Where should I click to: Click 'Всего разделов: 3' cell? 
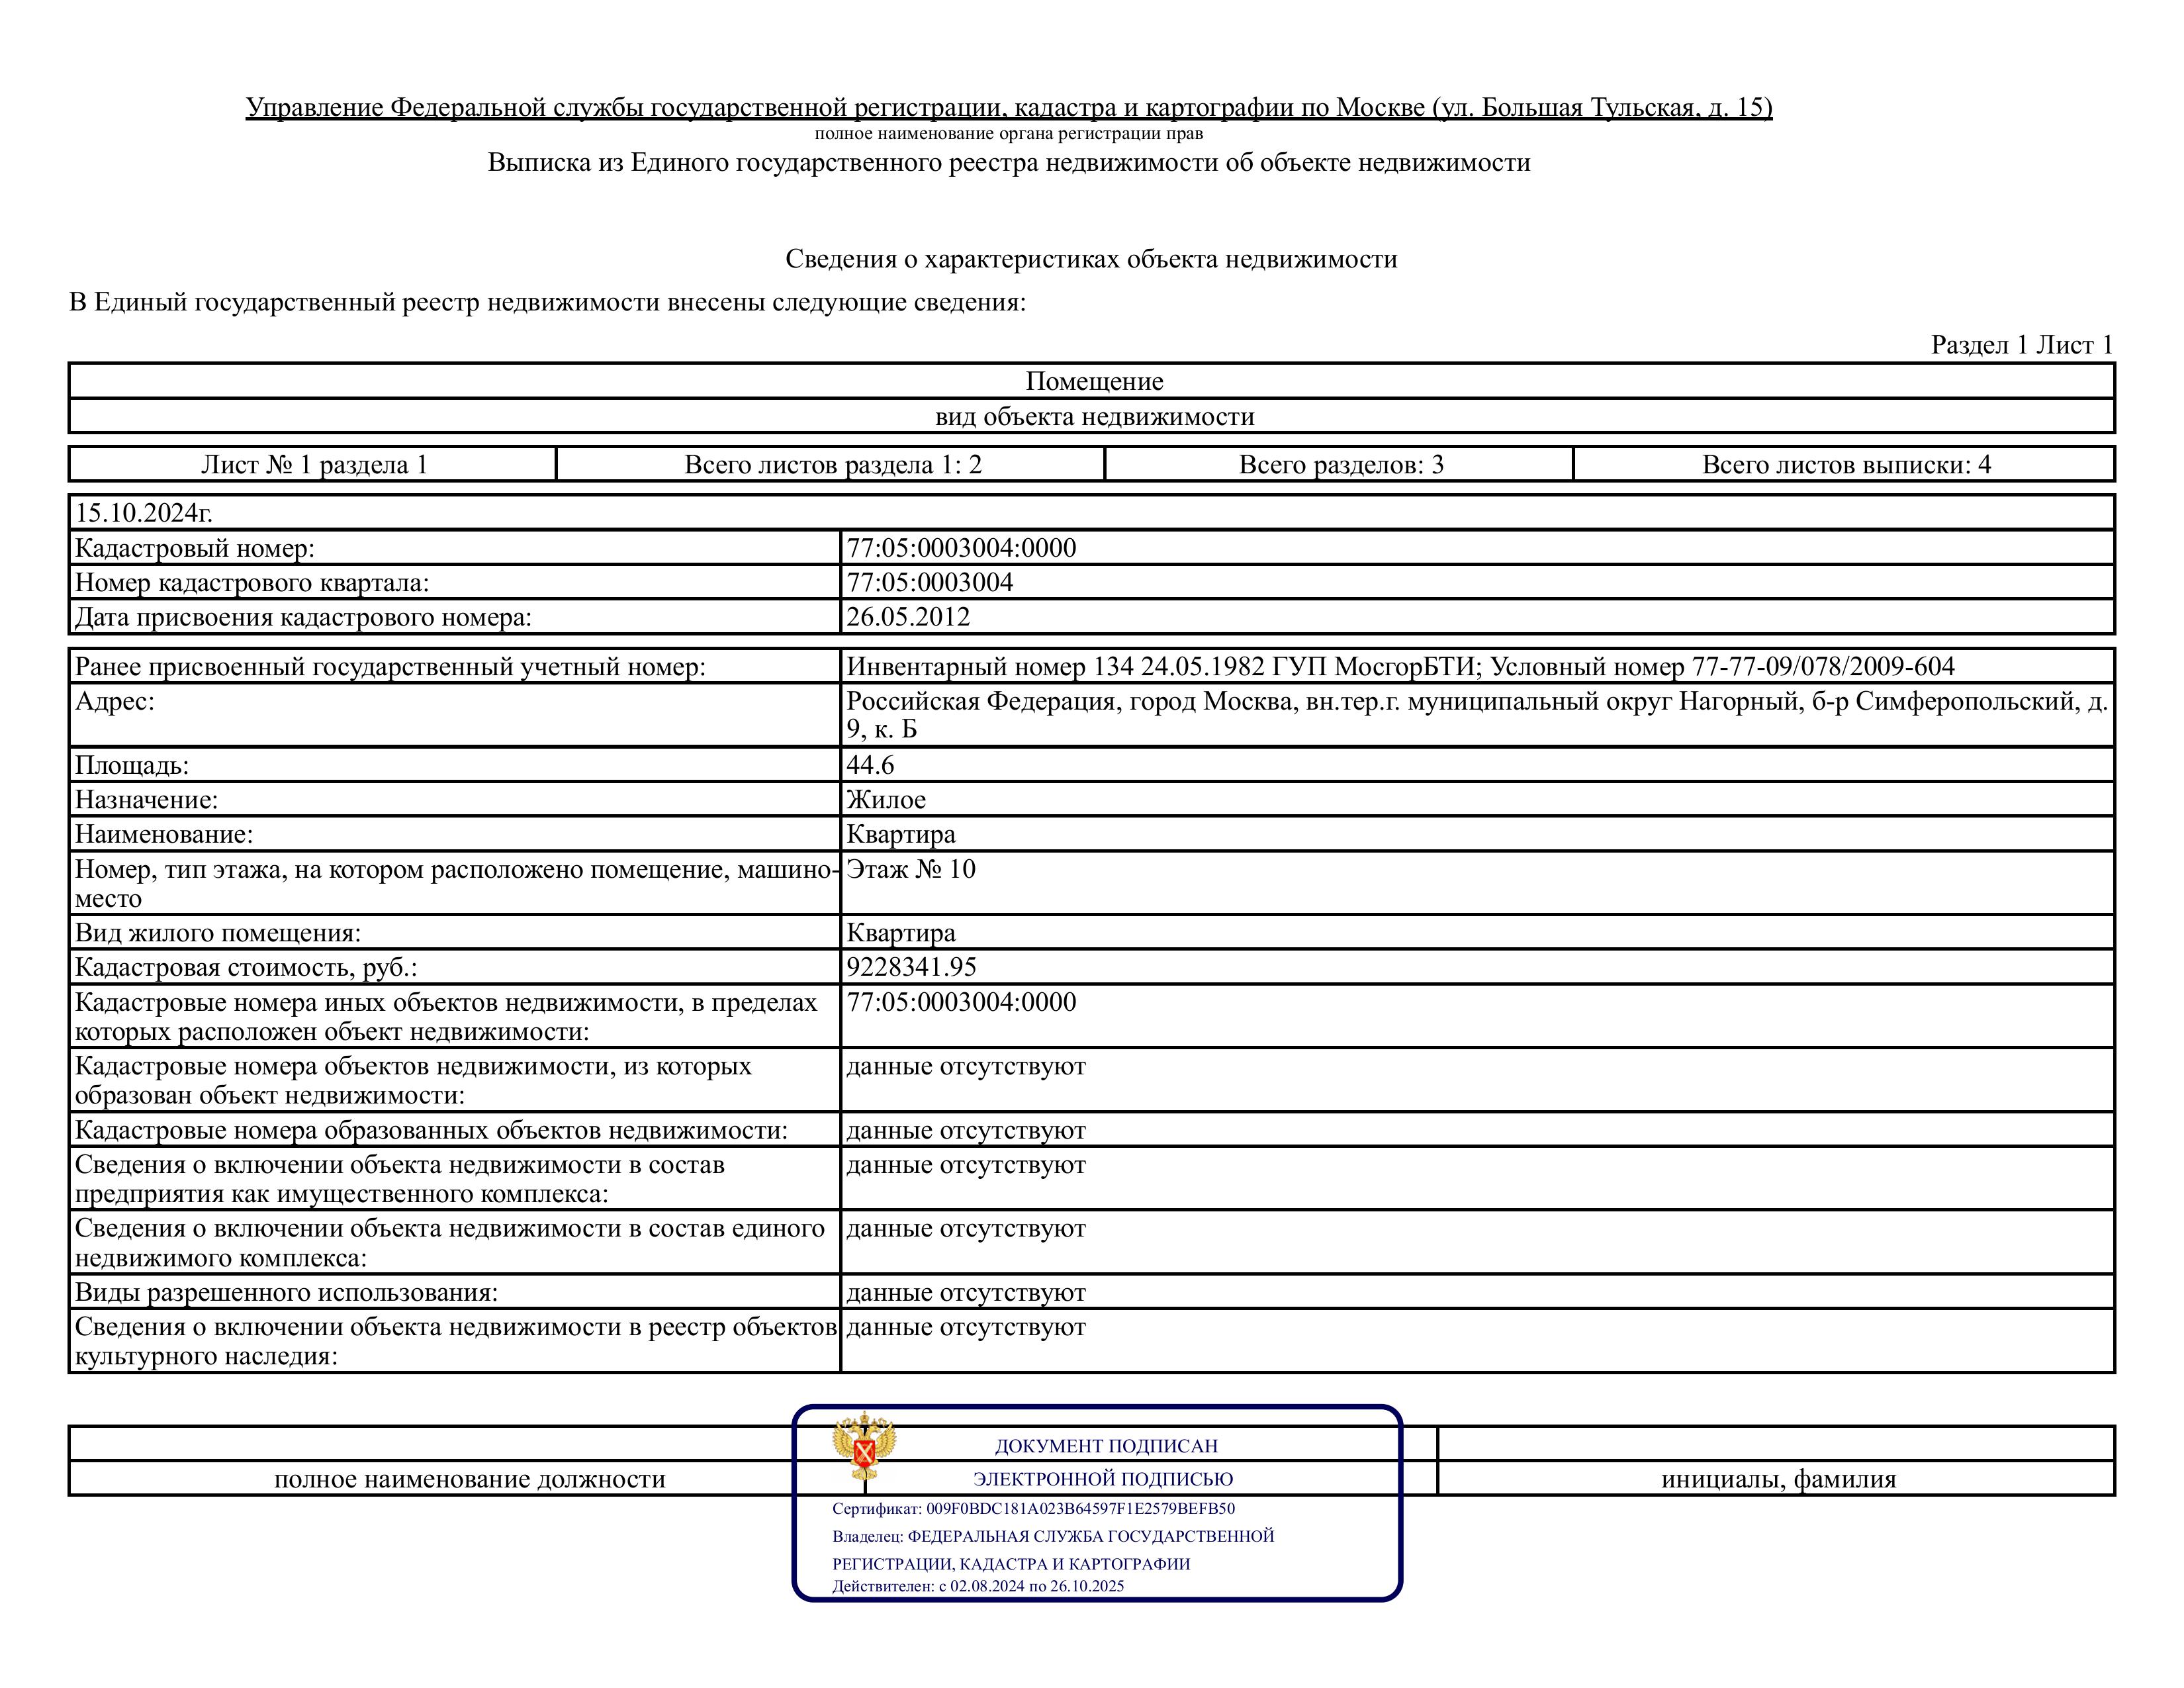click(x=1340, y=465)
